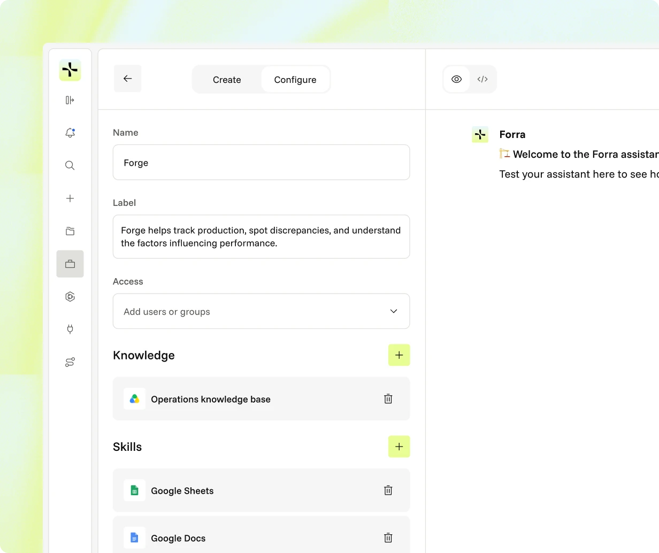The height and width of the screenshot is (553, 659).
Task: Select the eye preview mode
Action: tap(456, 79)
